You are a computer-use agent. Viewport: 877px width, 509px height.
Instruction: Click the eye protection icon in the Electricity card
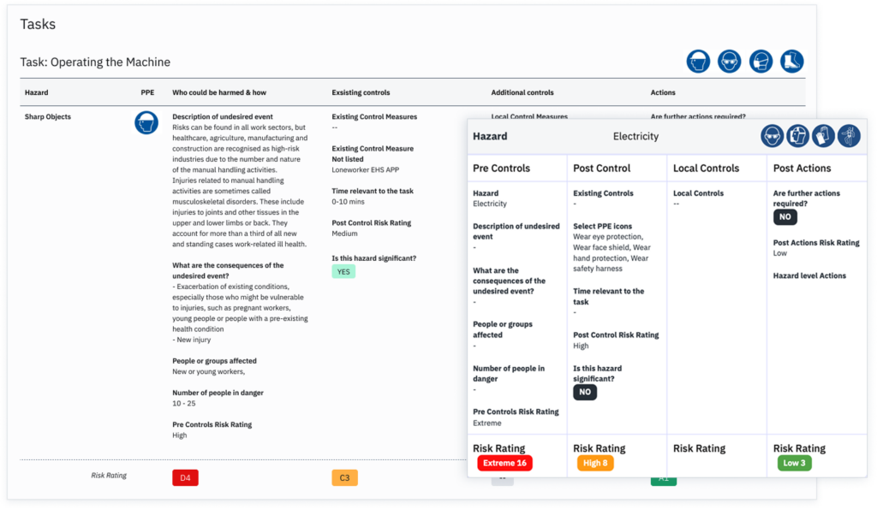tap(773, 136)
